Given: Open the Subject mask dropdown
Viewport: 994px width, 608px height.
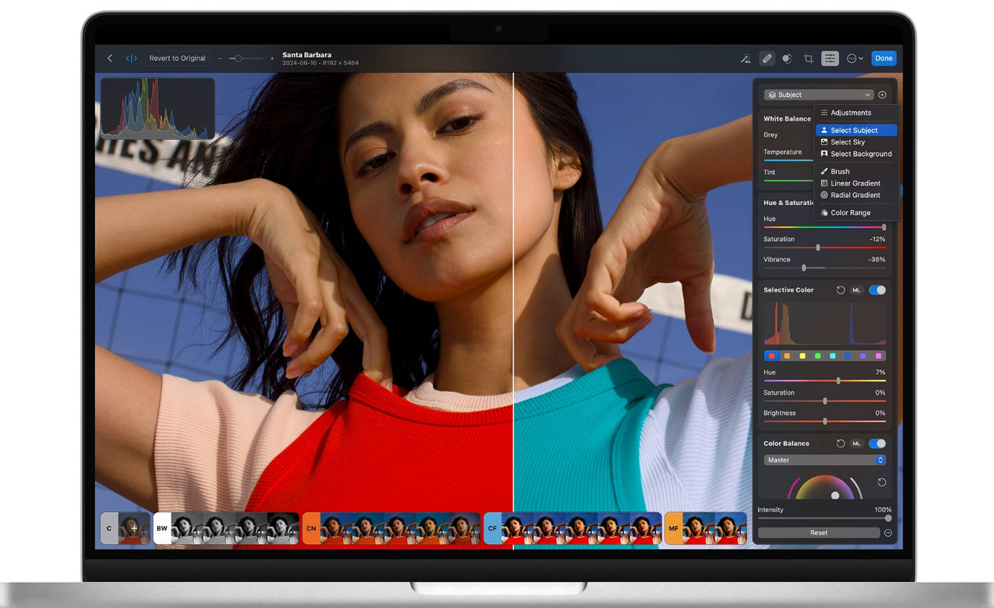Looking at the screenshot, I should 819,95.
